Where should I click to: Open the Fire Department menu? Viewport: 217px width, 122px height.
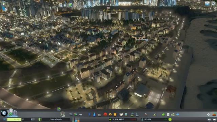tap(110, 114)
